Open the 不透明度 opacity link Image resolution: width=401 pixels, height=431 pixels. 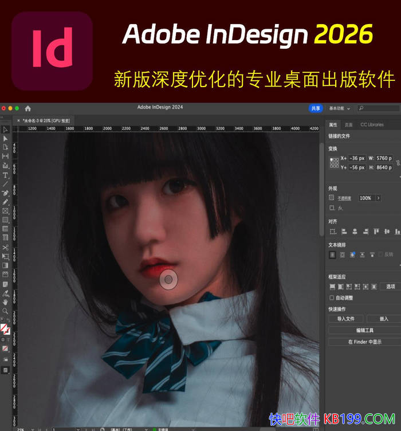(x=344, y=198)
